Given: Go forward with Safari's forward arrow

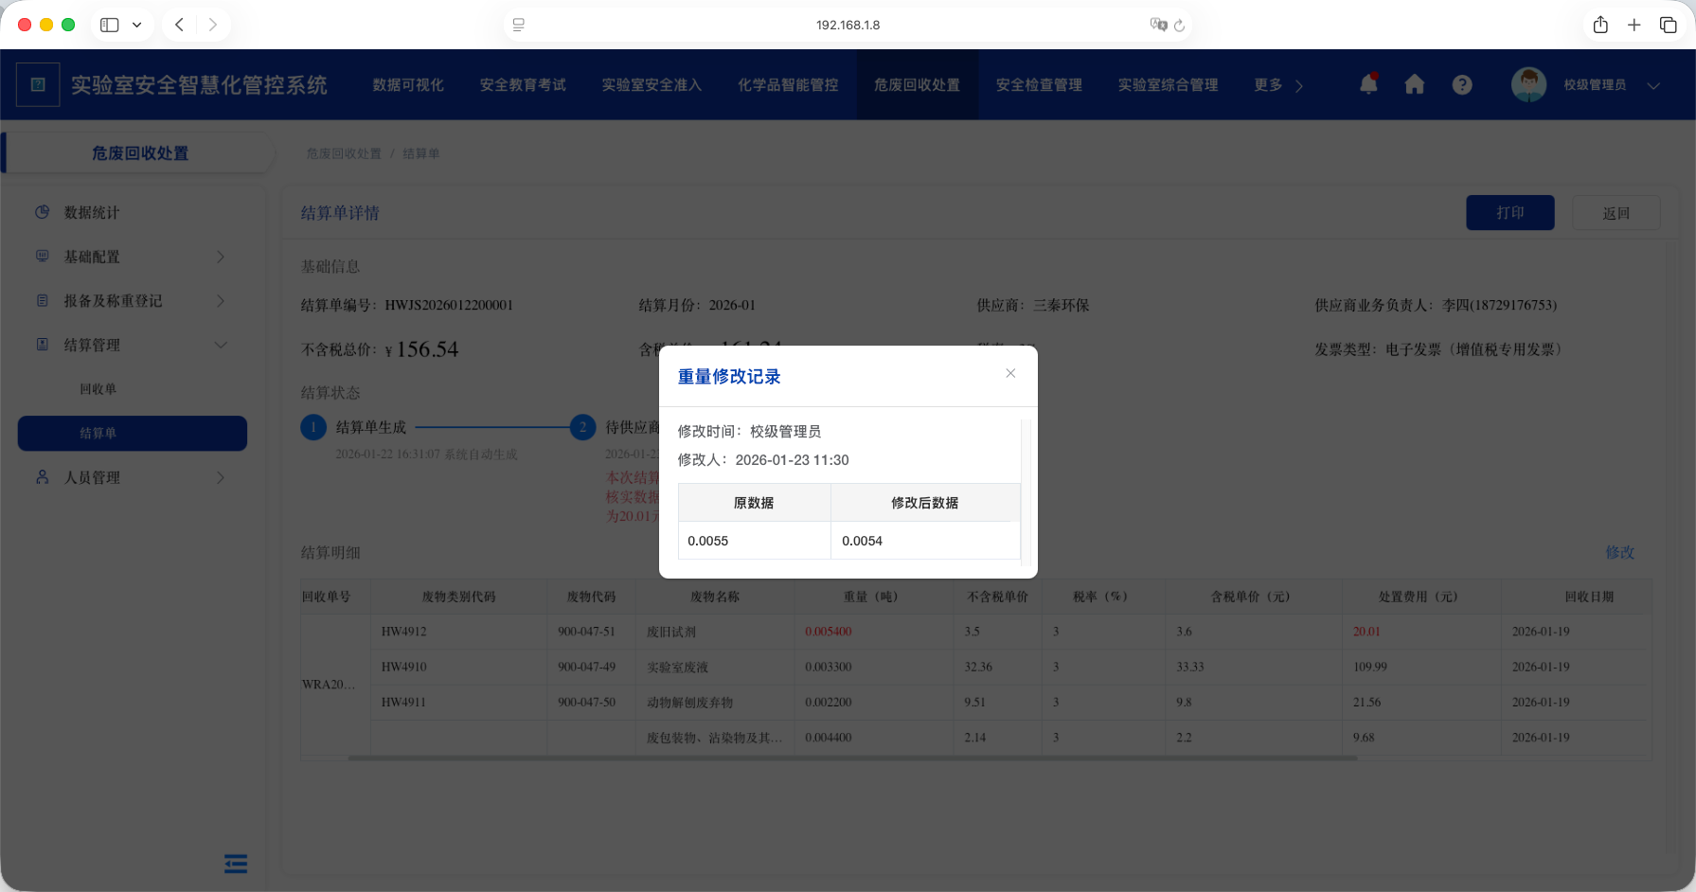Looking at the screenshot, I should click(213, 25).
